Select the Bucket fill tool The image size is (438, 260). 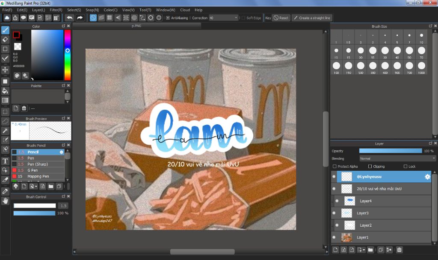5,91
